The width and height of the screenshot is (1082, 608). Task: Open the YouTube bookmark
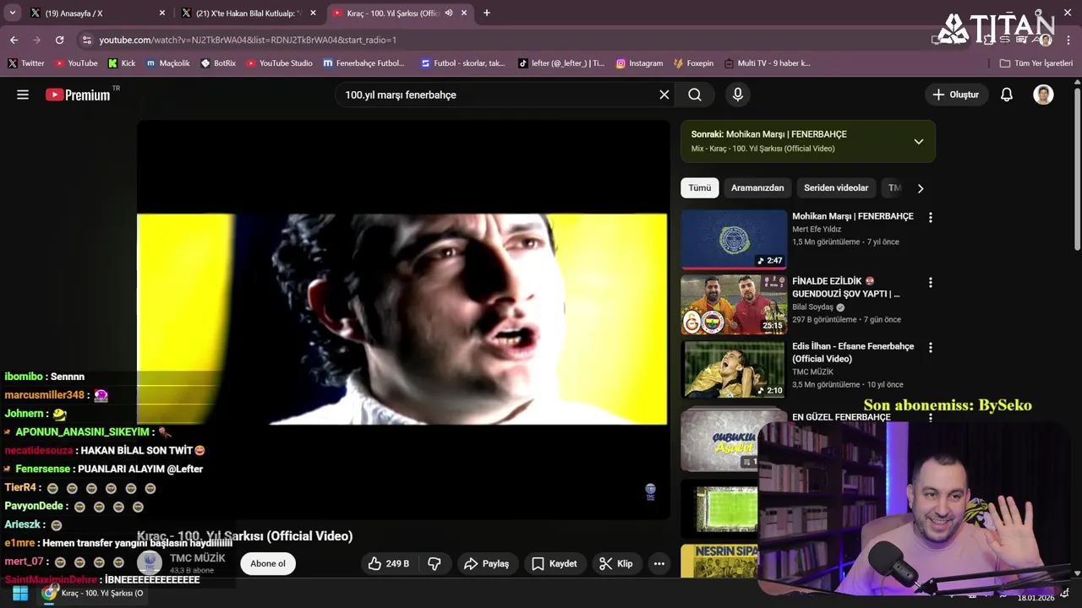(76, 63)
